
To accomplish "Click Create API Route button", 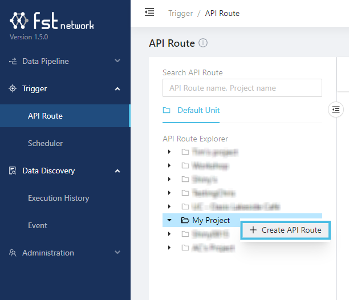I will (286, 230).
